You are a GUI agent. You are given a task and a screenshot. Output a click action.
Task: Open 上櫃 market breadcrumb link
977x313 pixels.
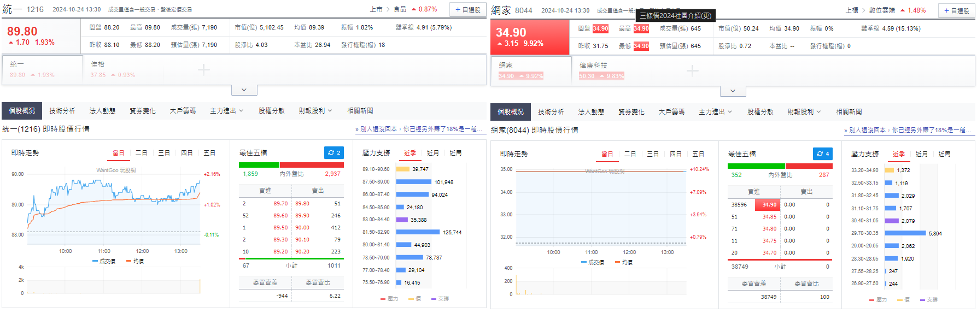click(x=852, y=10)
